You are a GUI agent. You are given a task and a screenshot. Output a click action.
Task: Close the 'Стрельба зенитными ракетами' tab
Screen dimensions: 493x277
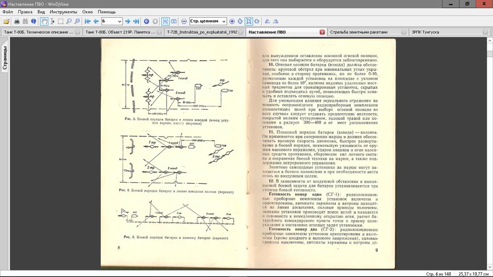pos(404,32)
